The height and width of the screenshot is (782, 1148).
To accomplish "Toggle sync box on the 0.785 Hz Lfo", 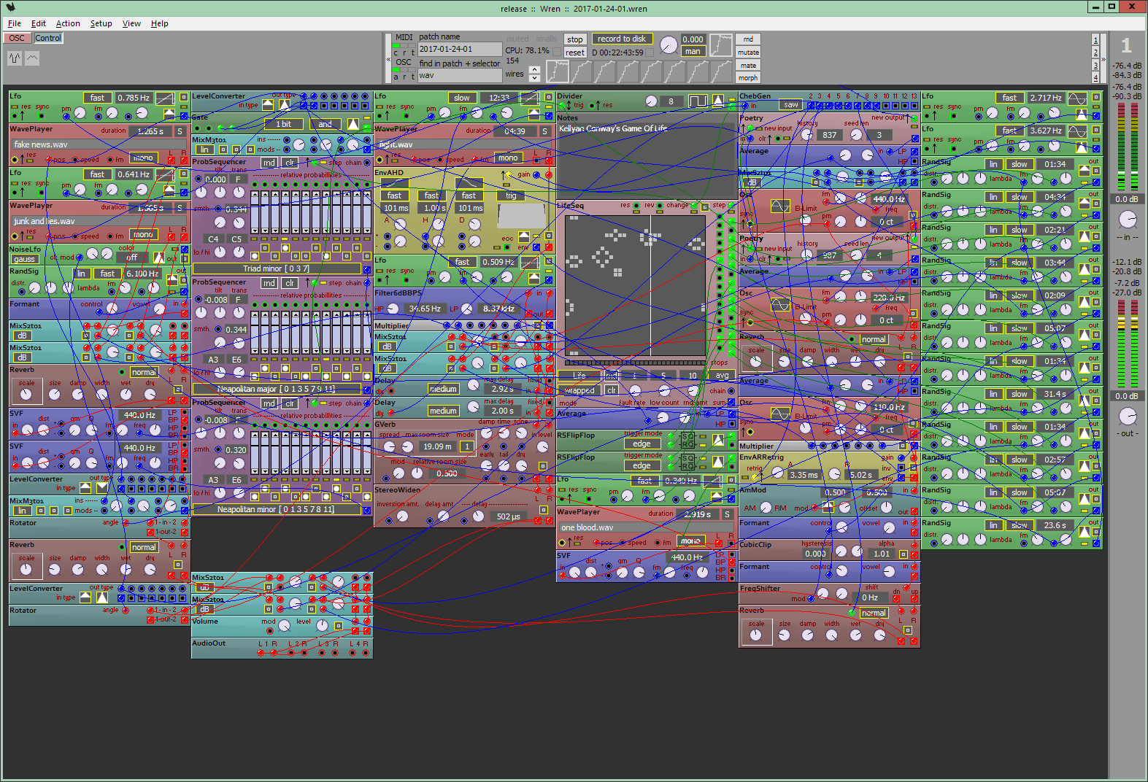I will click(x=42, y=115).
